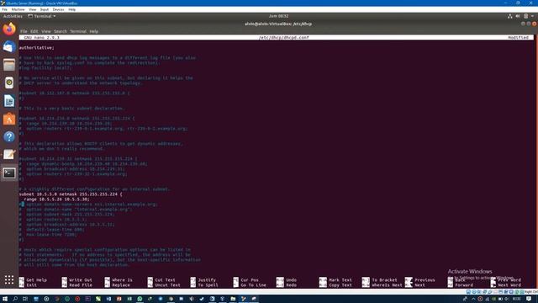Open the network status icon in Ubuntu top bar

tap(510, 16)
